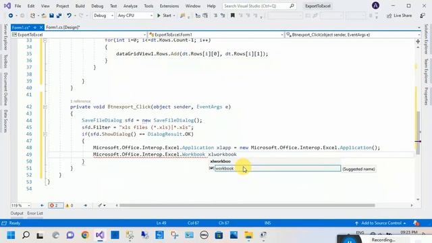Viewport: 432px width, 243px height.
Task: Click Add to Source Control
Action: (x=380, y=223)
